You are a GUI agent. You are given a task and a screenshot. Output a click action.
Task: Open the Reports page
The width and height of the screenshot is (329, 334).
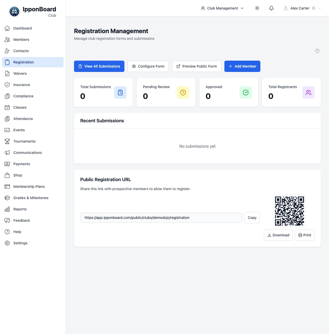[x=33, y=209]
